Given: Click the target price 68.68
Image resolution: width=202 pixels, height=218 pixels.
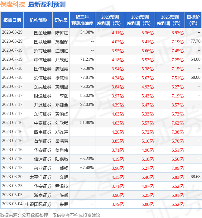Looking at the screenshot, I should click(x=195, y=177).
